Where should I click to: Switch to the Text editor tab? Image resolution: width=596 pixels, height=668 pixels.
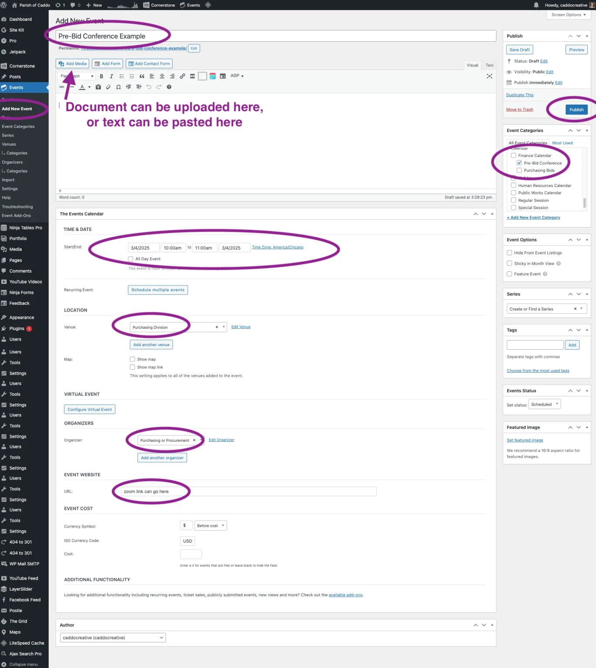pos(489,65)
